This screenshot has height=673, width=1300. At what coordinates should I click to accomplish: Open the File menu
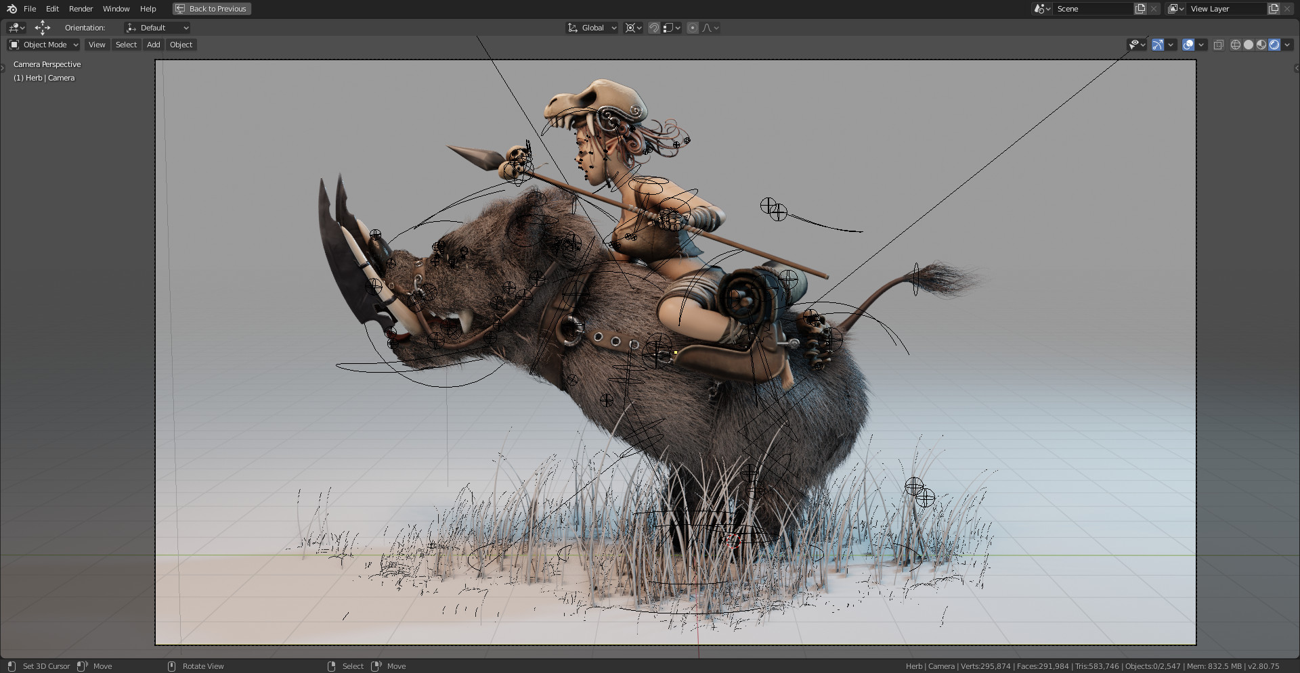point(30,9)
